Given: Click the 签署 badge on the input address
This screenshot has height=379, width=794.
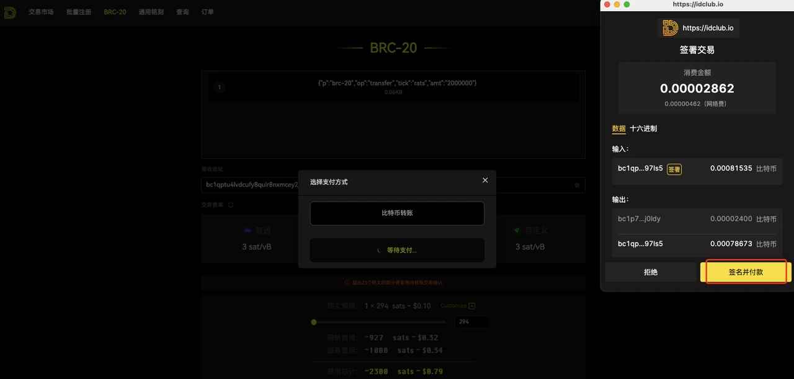Looking at the screenshot, I should click(674, 169).
